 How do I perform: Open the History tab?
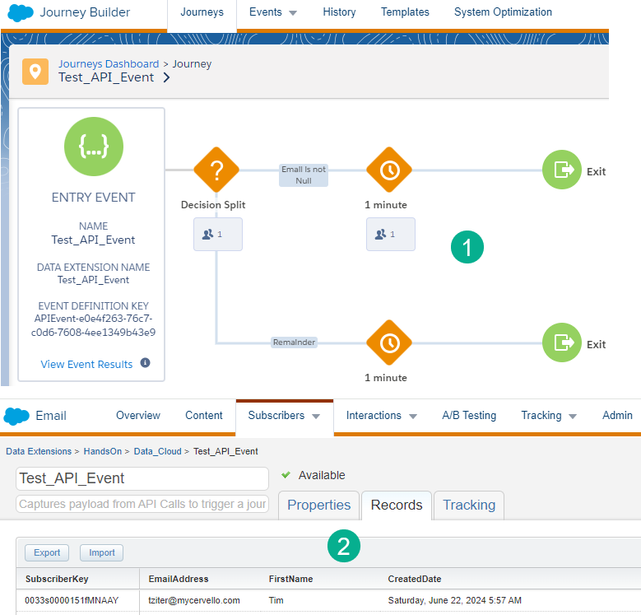pyautogui.click(x=339, y=12)
